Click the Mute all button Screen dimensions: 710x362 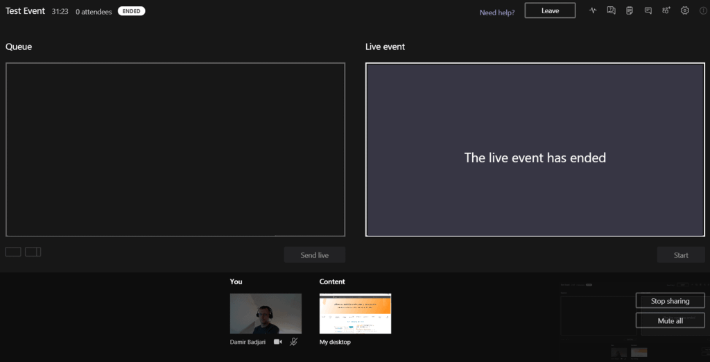pos(670,321)
